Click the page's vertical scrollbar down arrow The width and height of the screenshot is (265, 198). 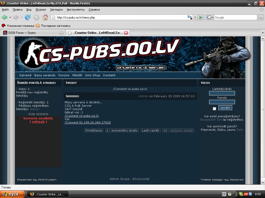pos(263,182)
